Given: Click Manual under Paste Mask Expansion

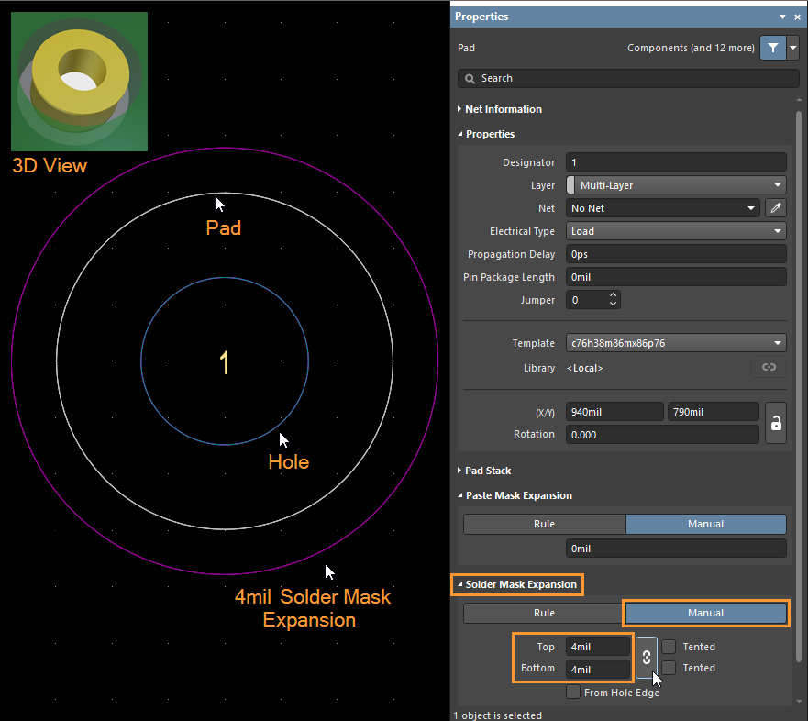Looking at the screenshot, I should [705, 524].
